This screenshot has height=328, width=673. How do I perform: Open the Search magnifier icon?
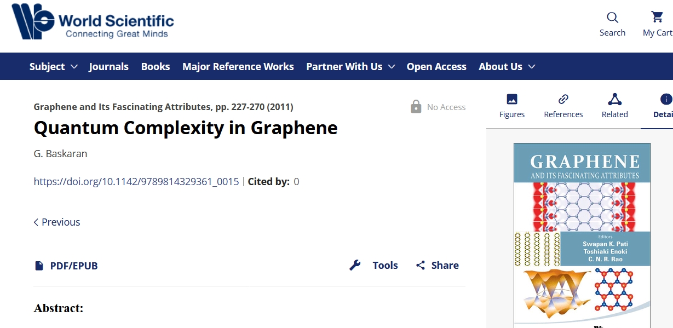click(612, 18)
